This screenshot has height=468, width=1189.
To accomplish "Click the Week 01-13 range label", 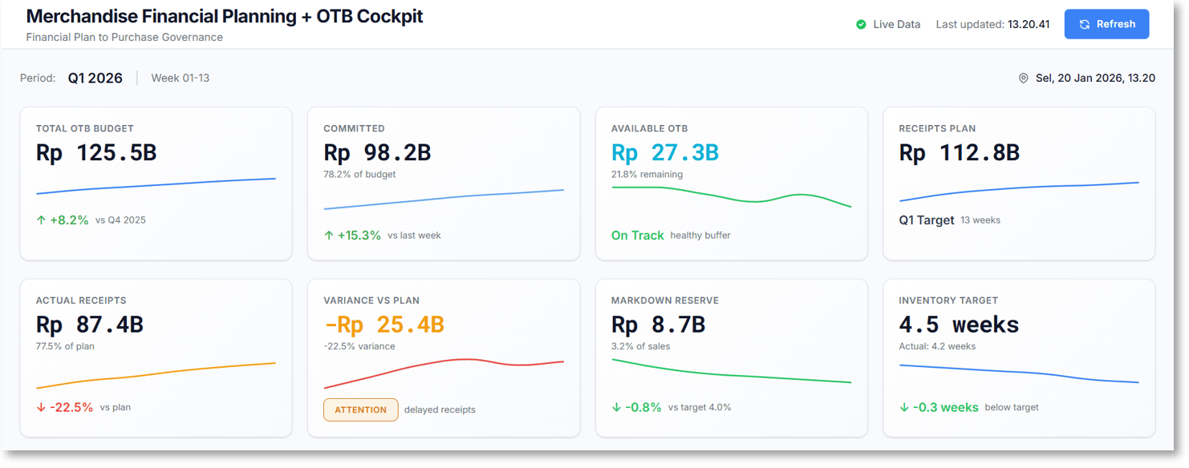I will pos(180,79).
